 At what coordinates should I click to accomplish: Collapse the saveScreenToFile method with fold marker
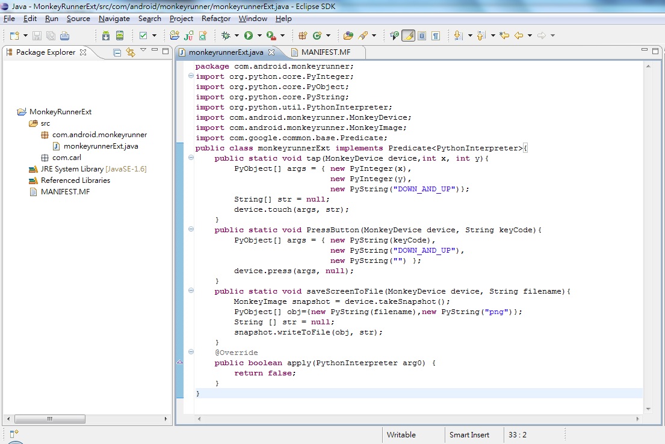[x=191, y=291]
